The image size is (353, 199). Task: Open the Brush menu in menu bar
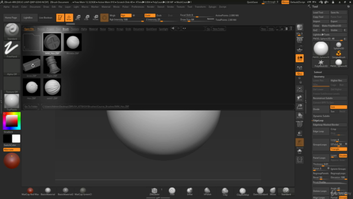click(15, 7)
